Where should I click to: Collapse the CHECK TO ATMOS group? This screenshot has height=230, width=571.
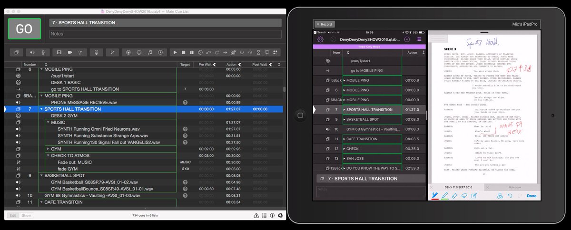point(48,155)
